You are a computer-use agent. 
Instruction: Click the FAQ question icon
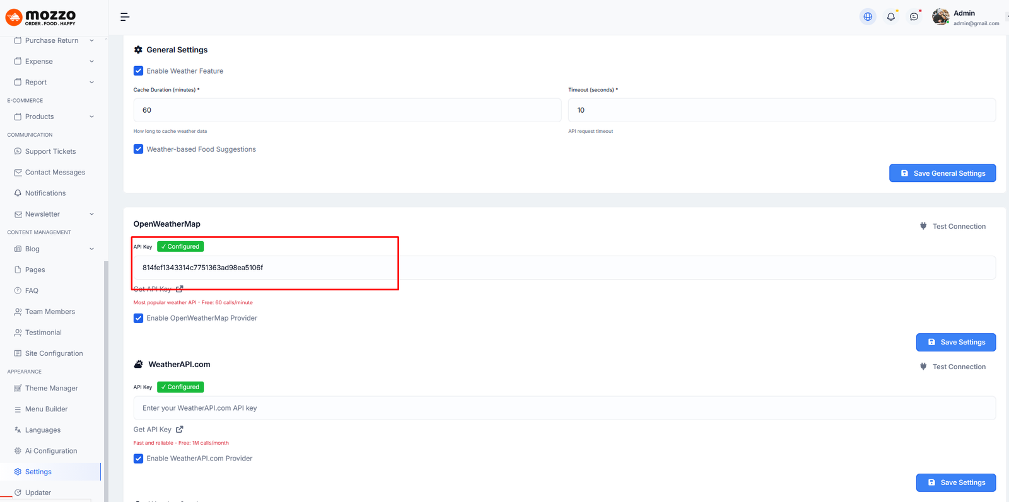[x=18, y=290]
